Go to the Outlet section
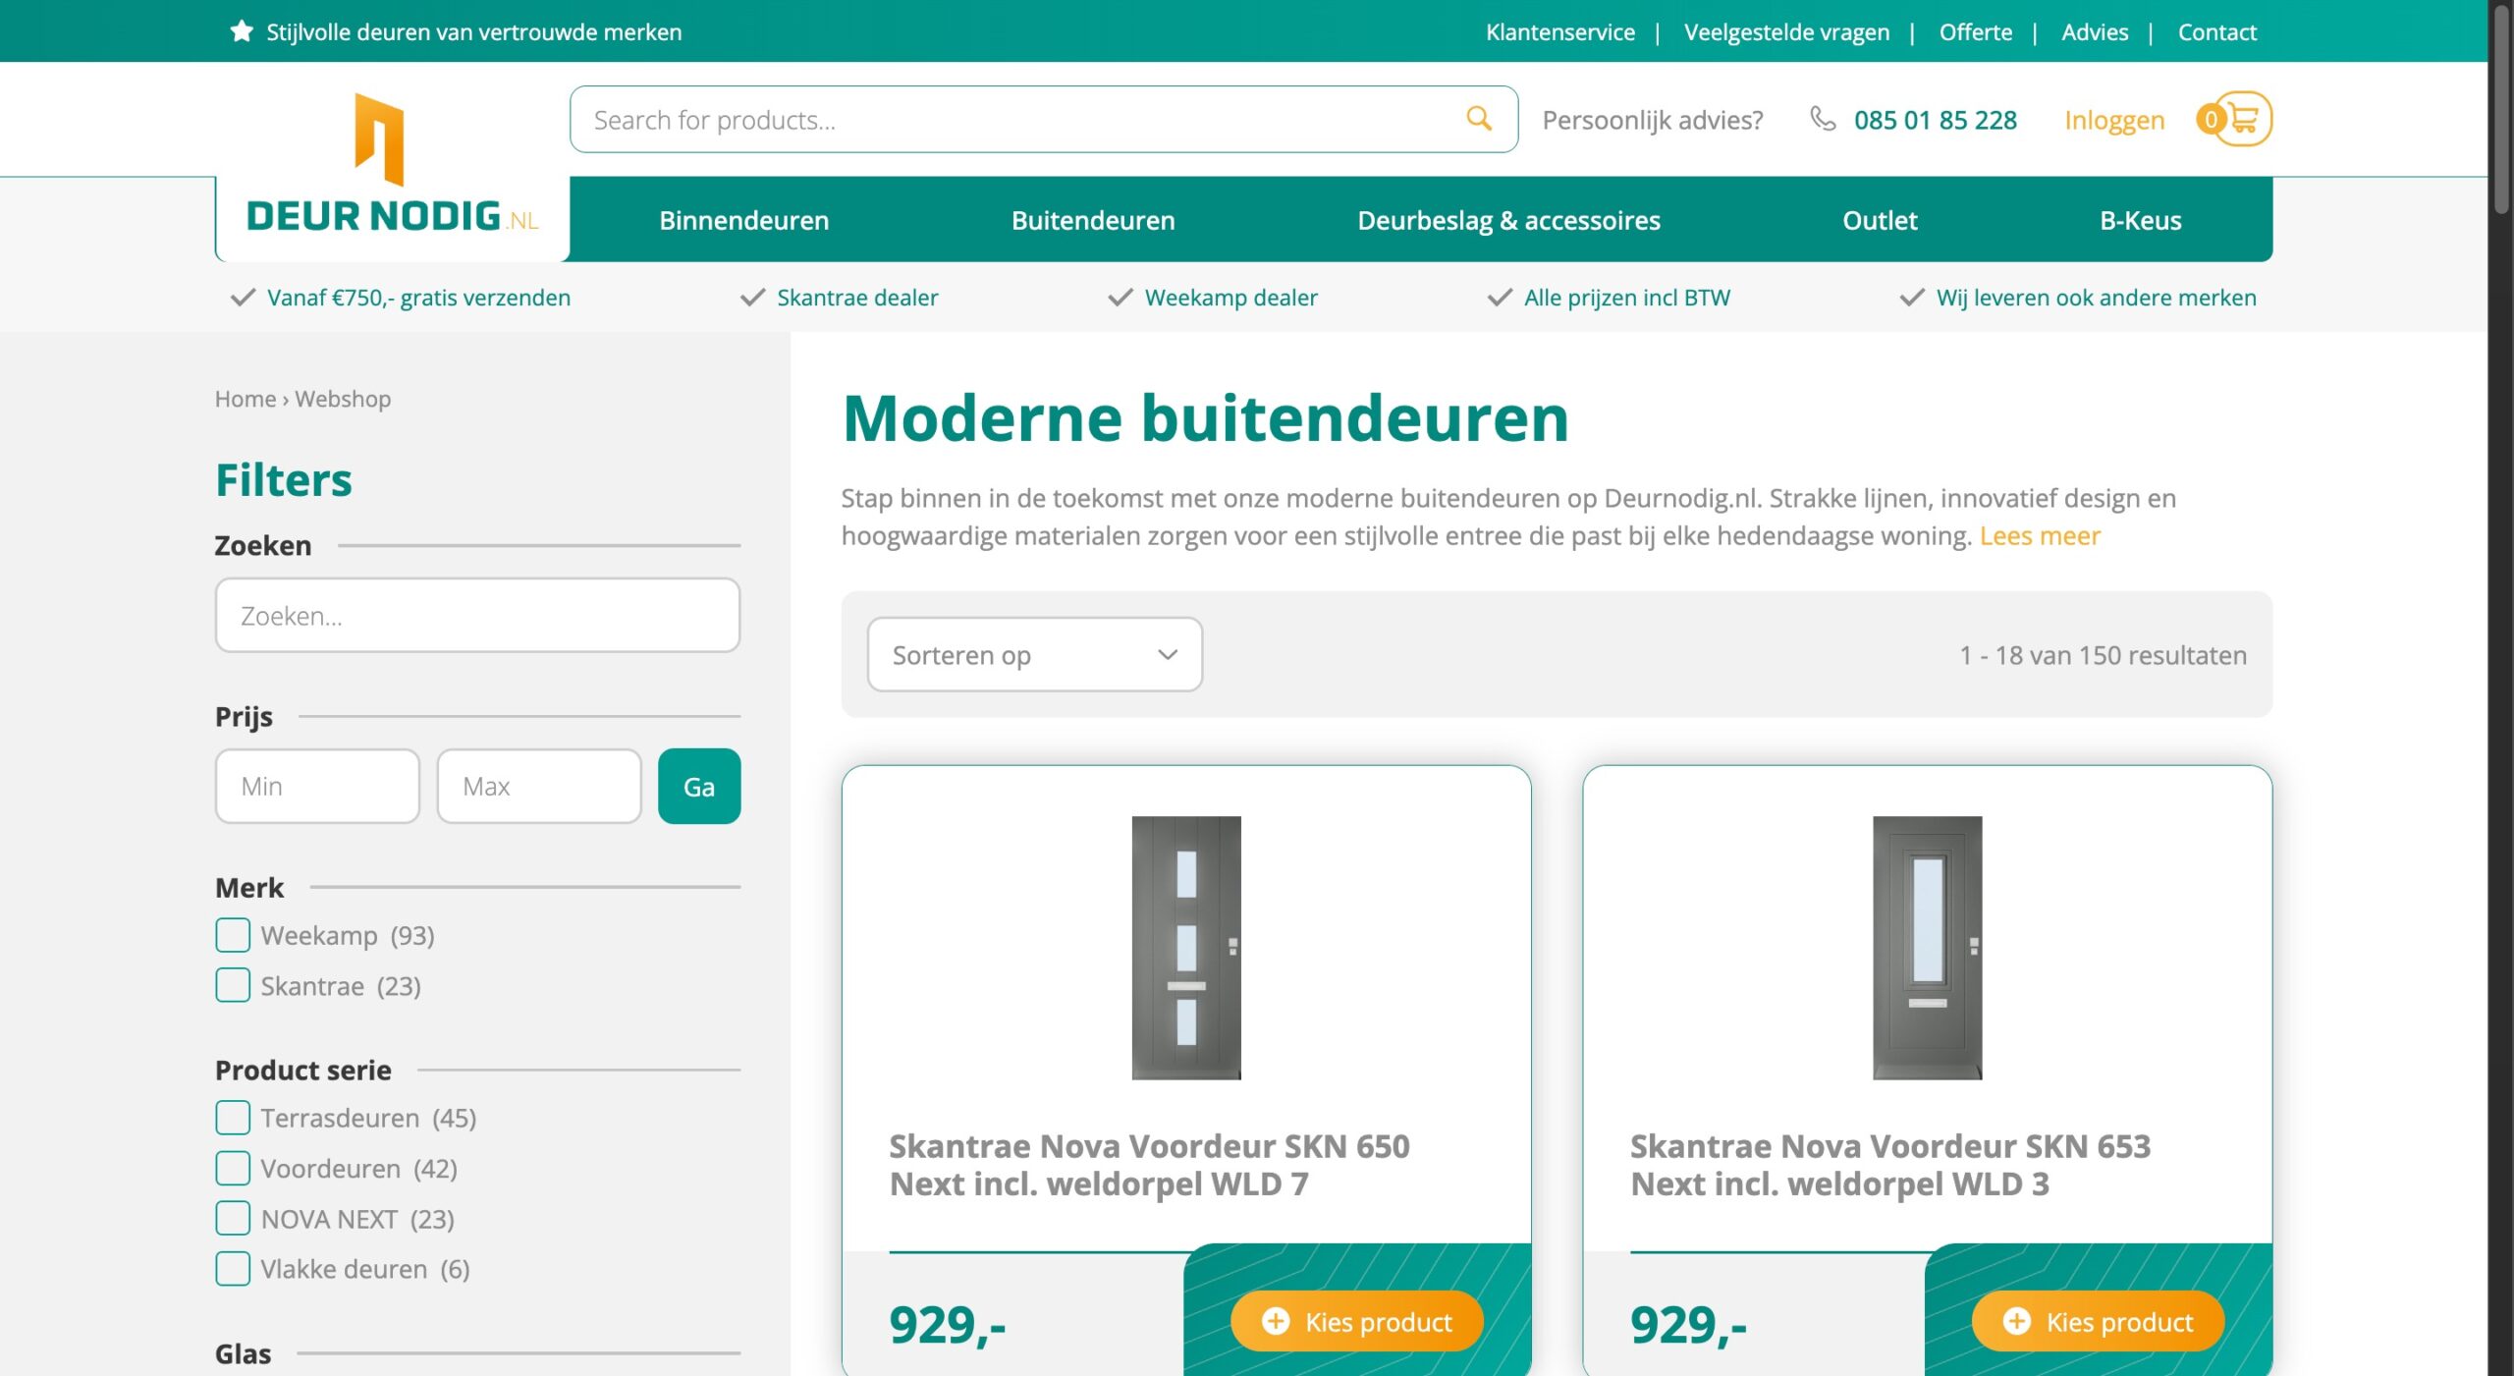 click(1880, 220)
